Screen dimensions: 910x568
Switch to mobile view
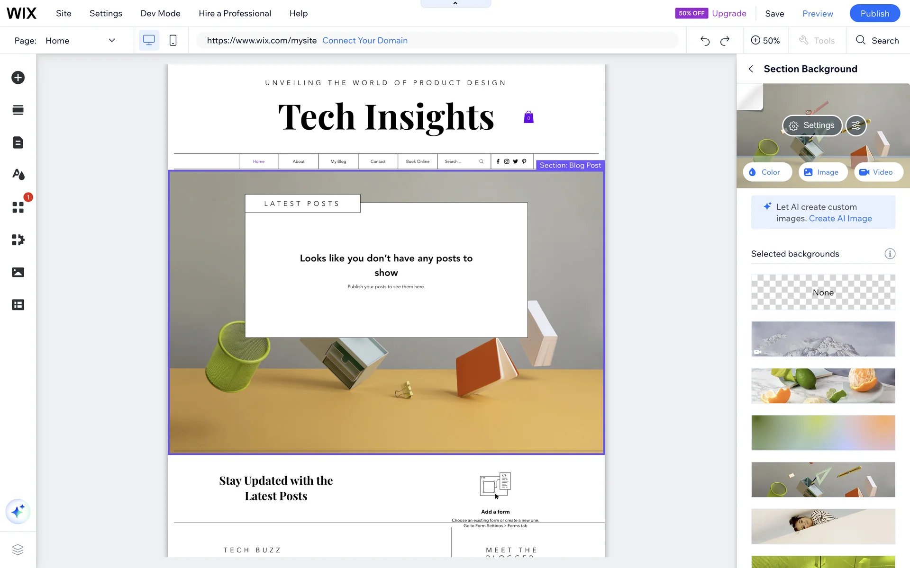pyautogui.click(x=173, y=41)
